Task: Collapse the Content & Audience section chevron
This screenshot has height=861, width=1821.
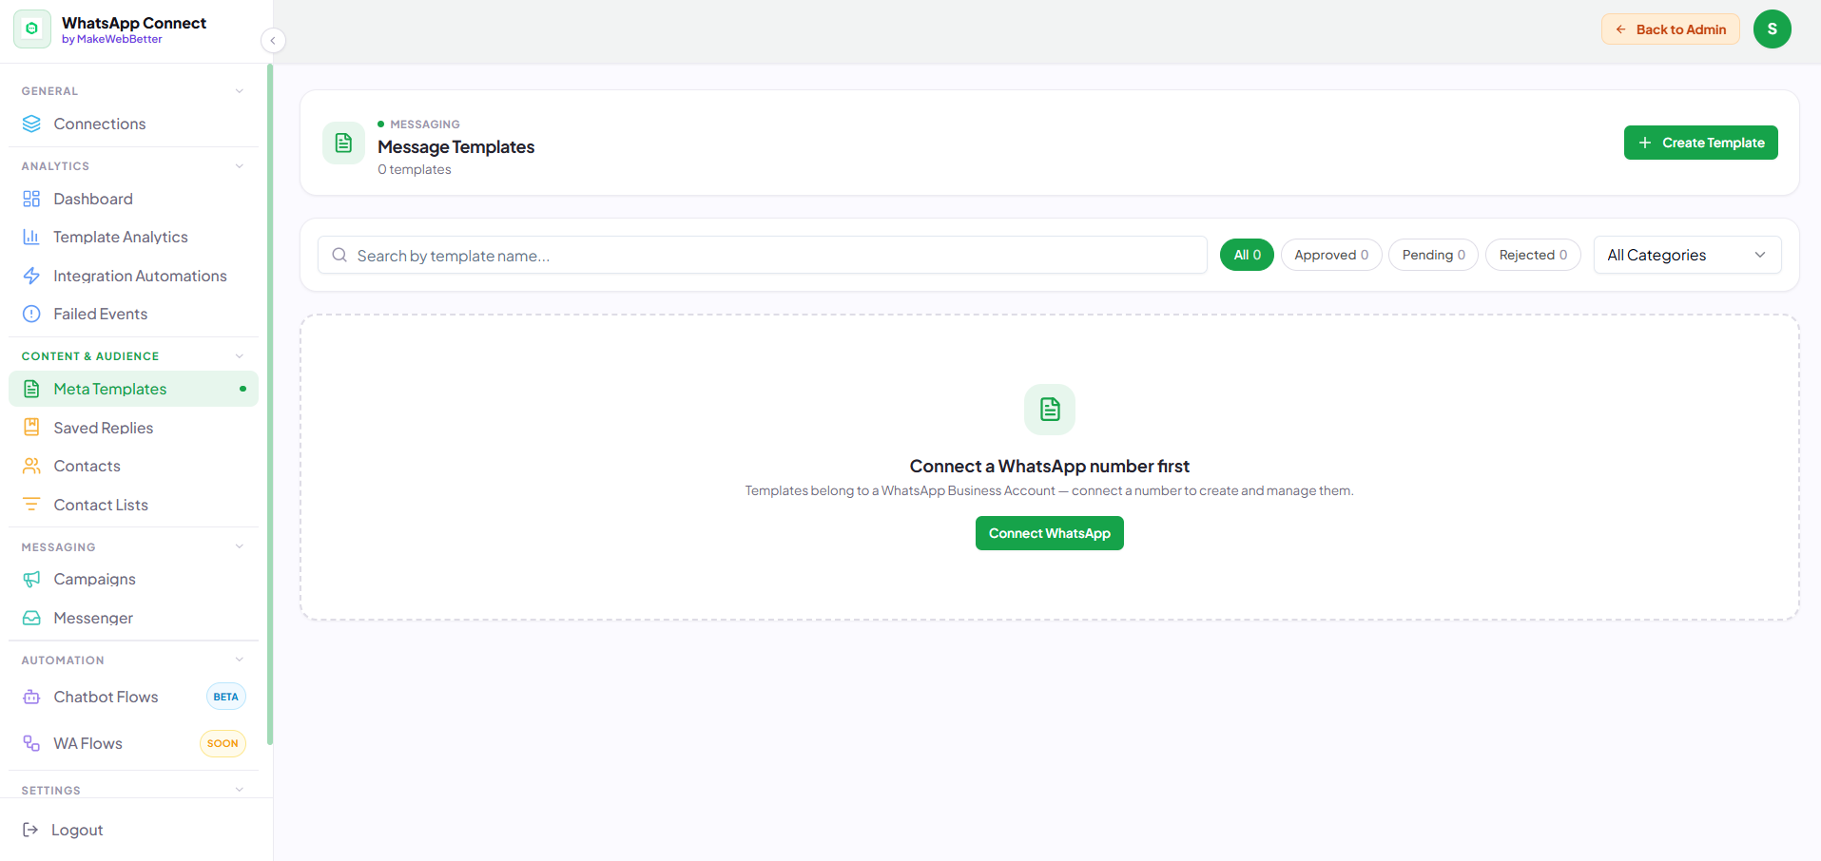Action: point(240,356)
